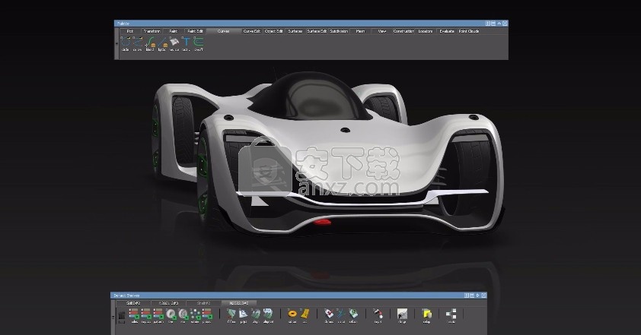641x335 pixels.
Task: Click the orange torus icon on the shelf
Action: coord(292,314)
